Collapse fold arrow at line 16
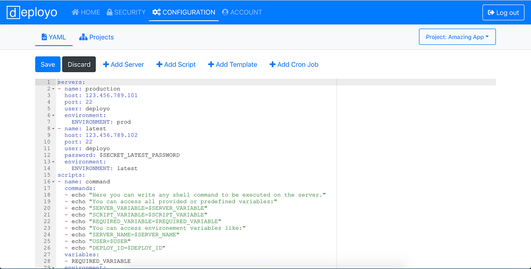Image resolution: width=531 pixels, height=269 pixels. 53,182
